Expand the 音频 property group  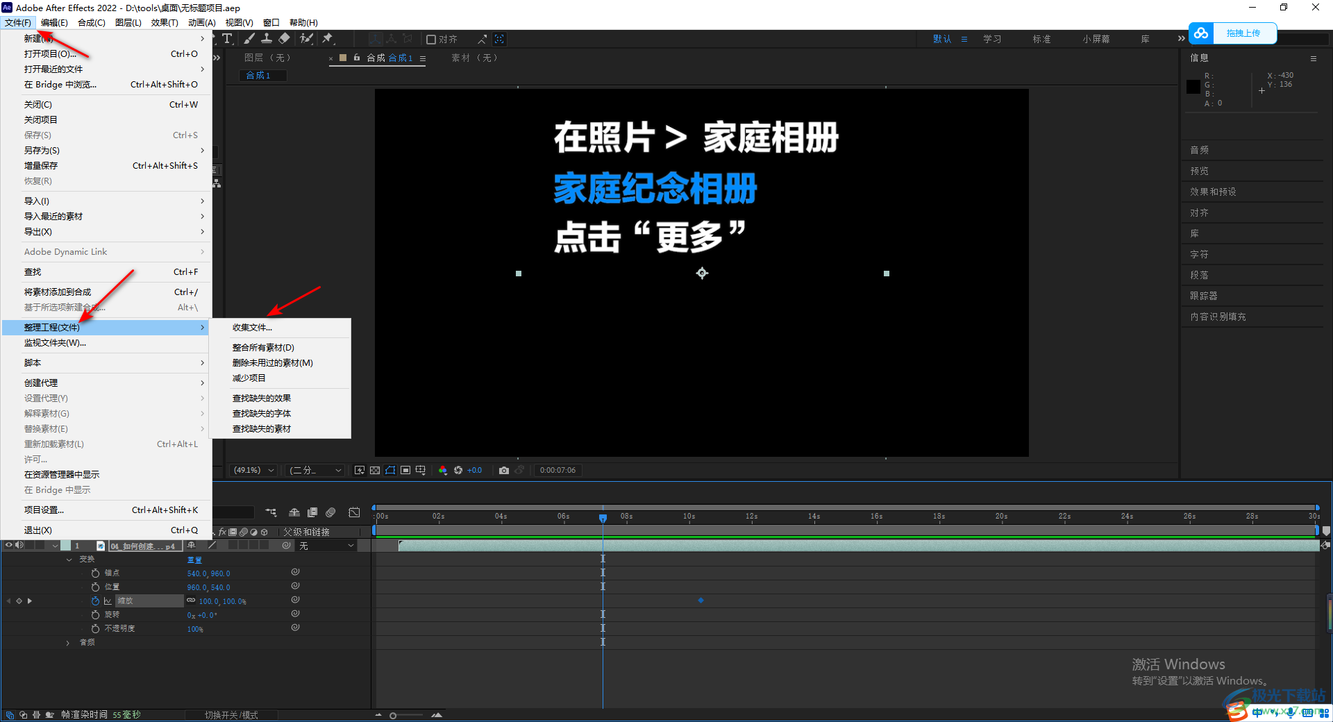coord(67,643)
